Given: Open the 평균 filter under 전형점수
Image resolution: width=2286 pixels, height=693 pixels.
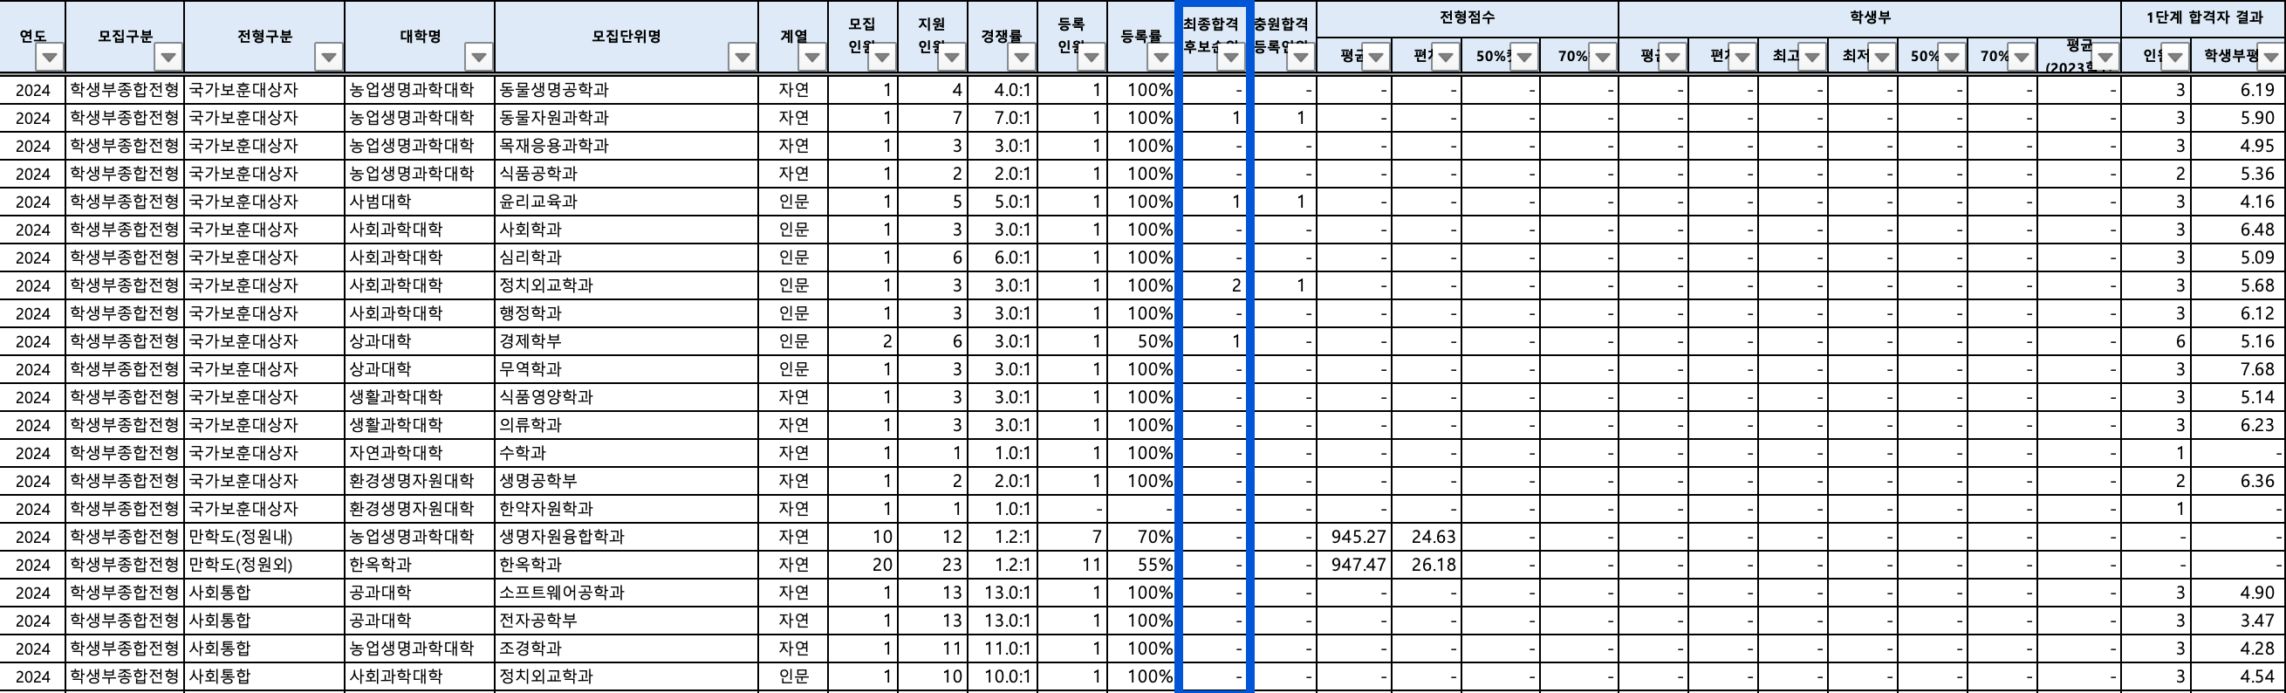Looking at the screenshot, I should tap(1375, 58).
